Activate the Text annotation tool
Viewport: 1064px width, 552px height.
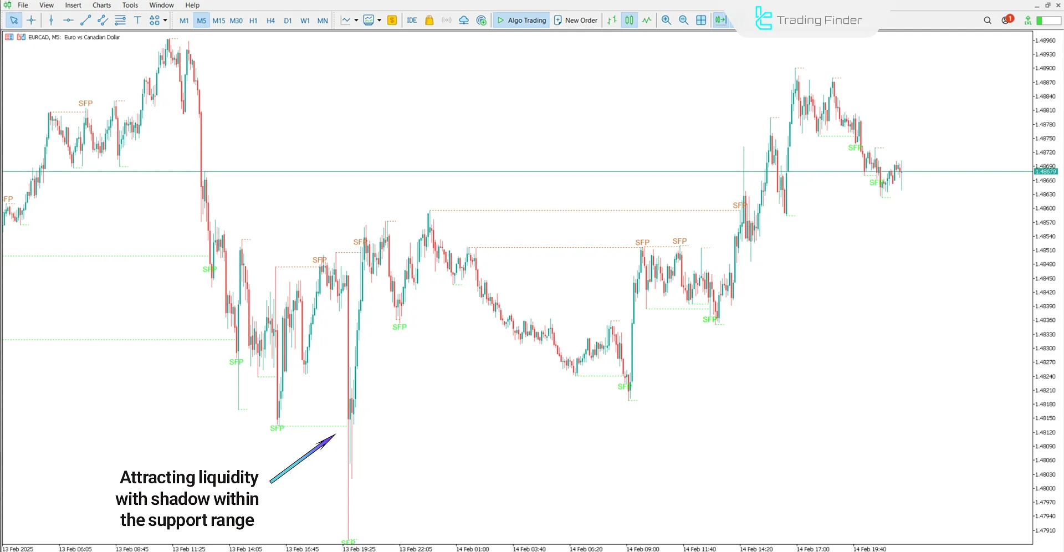137,20
